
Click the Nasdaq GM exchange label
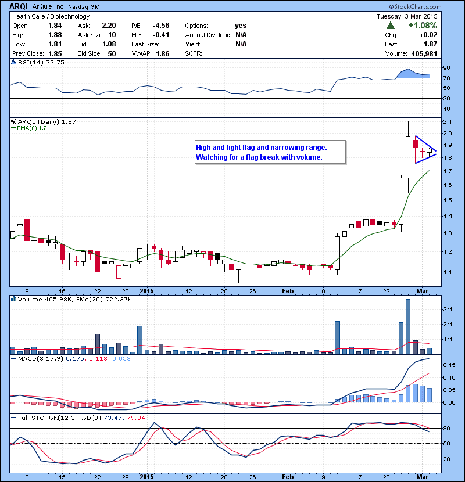point(84,7)
